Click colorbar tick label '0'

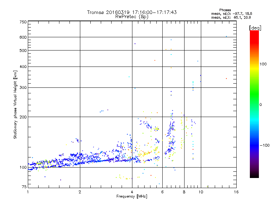point(261,104)
